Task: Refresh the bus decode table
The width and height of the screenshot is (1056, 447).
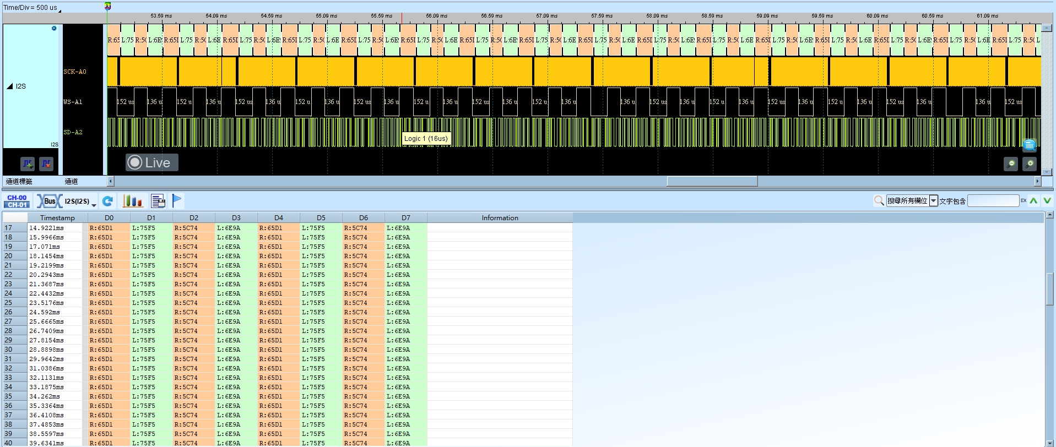Action: [x=108, y=201]
